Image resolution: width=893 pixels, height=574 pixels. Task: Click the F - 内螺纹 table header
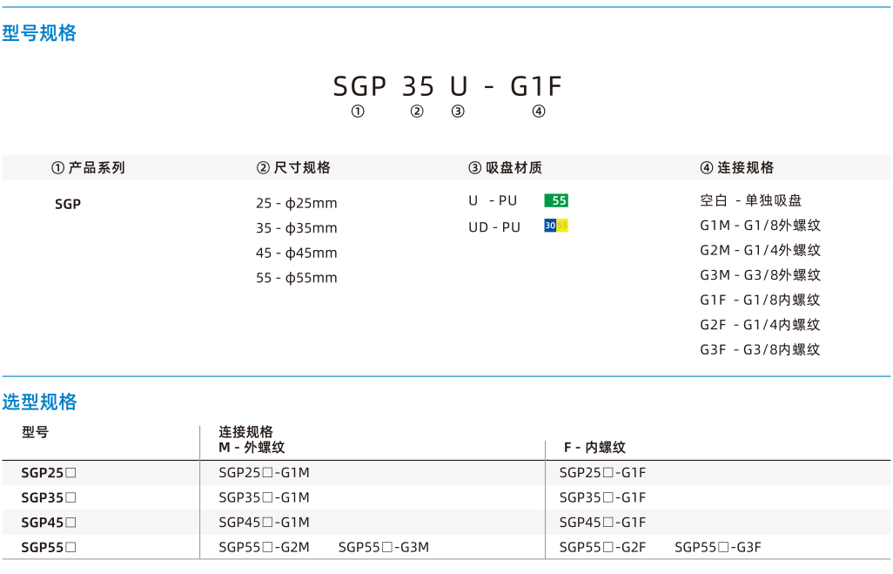click(594, 448)
